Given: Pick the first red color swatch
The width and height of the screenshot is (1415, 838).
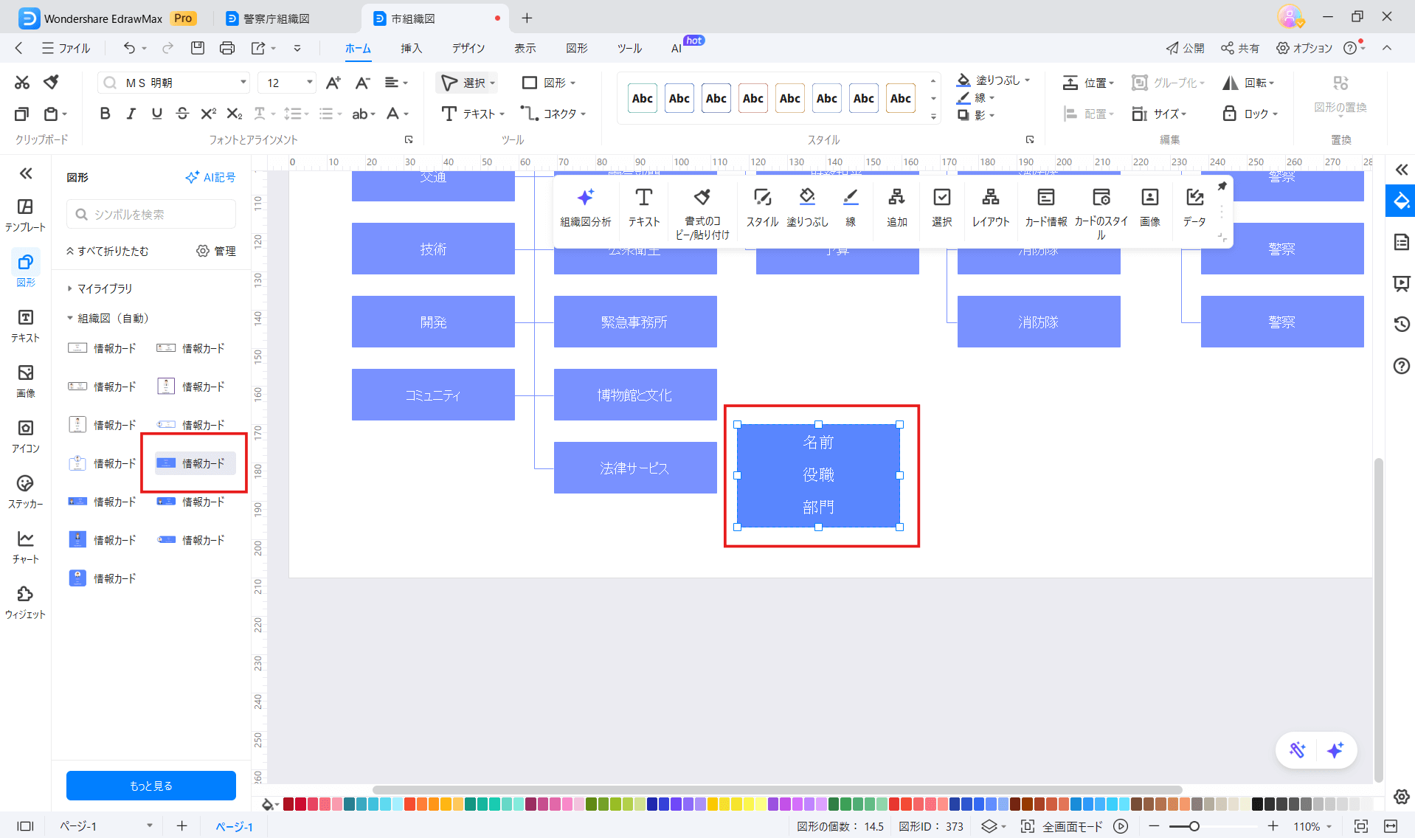Looking at the screenshot, I should (288, 804).
